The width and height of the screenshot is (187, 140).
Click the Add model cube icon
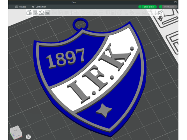tap(29, 12)
